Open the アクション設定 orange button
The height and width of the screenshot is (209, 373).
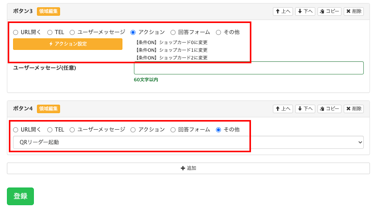click(68, 44)
